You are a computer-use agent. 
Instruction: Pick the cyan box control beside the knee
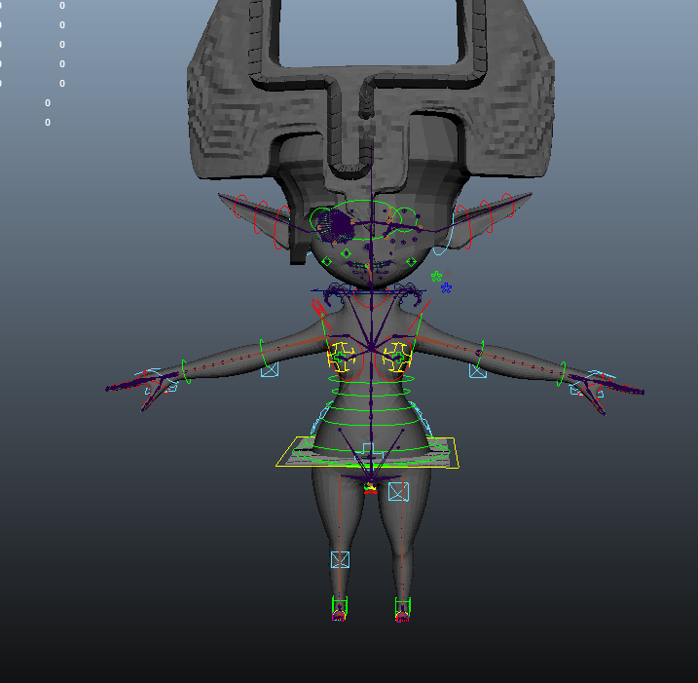click(x=340, y=559)
